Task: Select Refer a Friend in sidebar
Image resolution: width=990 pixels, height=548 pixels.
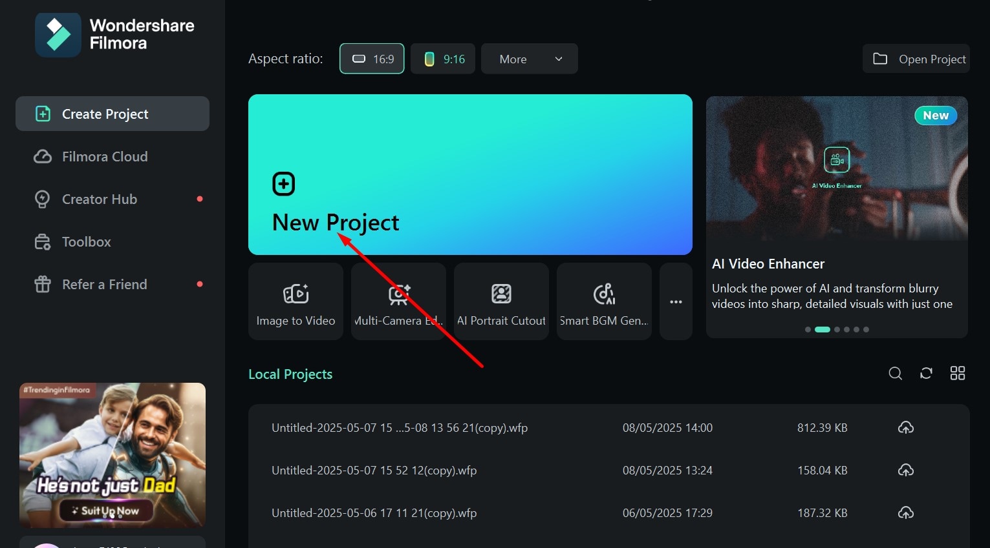Action: (105, 284)
